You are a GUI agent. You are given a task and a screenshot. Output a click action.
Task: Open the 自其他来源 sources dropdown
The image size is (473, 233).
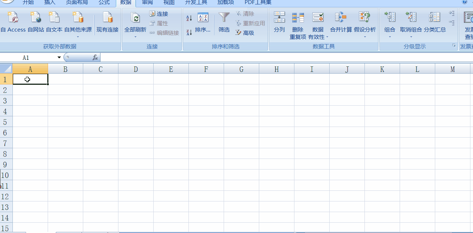(x=78, y=25)
